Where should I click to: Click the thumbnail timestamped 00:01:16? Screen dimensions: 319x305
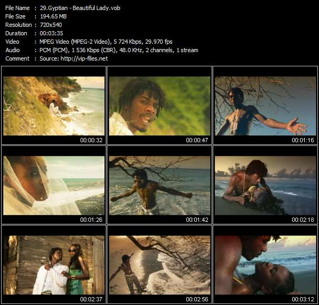(x=265, y=106)
